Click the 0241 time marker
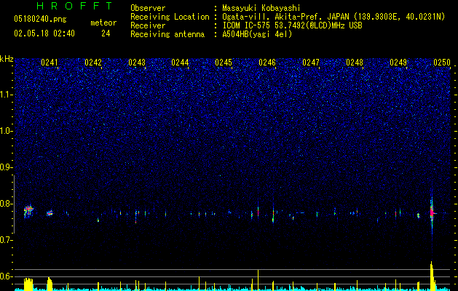The width and height of the screenshot is (458, 291). pos(50,63)
